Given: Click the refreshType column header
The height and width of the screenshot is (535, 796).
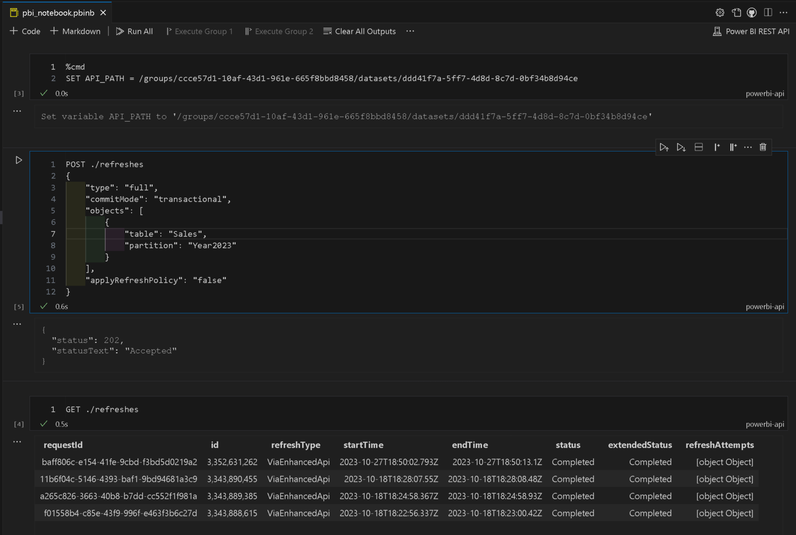Looking at the screenshot, I should pos(296,445).
